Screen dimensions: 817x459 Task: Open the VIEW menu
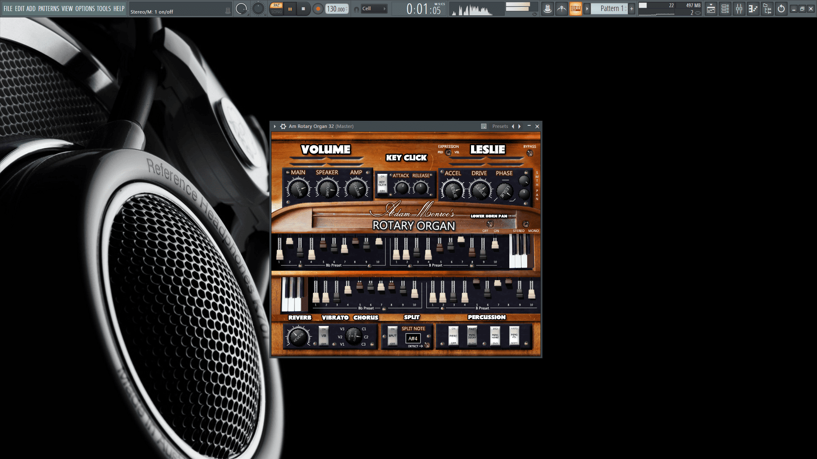point(67,8)
